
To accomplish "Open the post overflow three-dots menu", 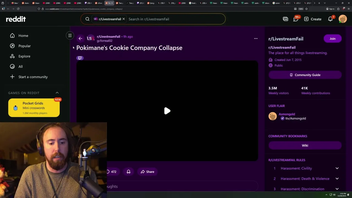I will (x=256, y=38).
